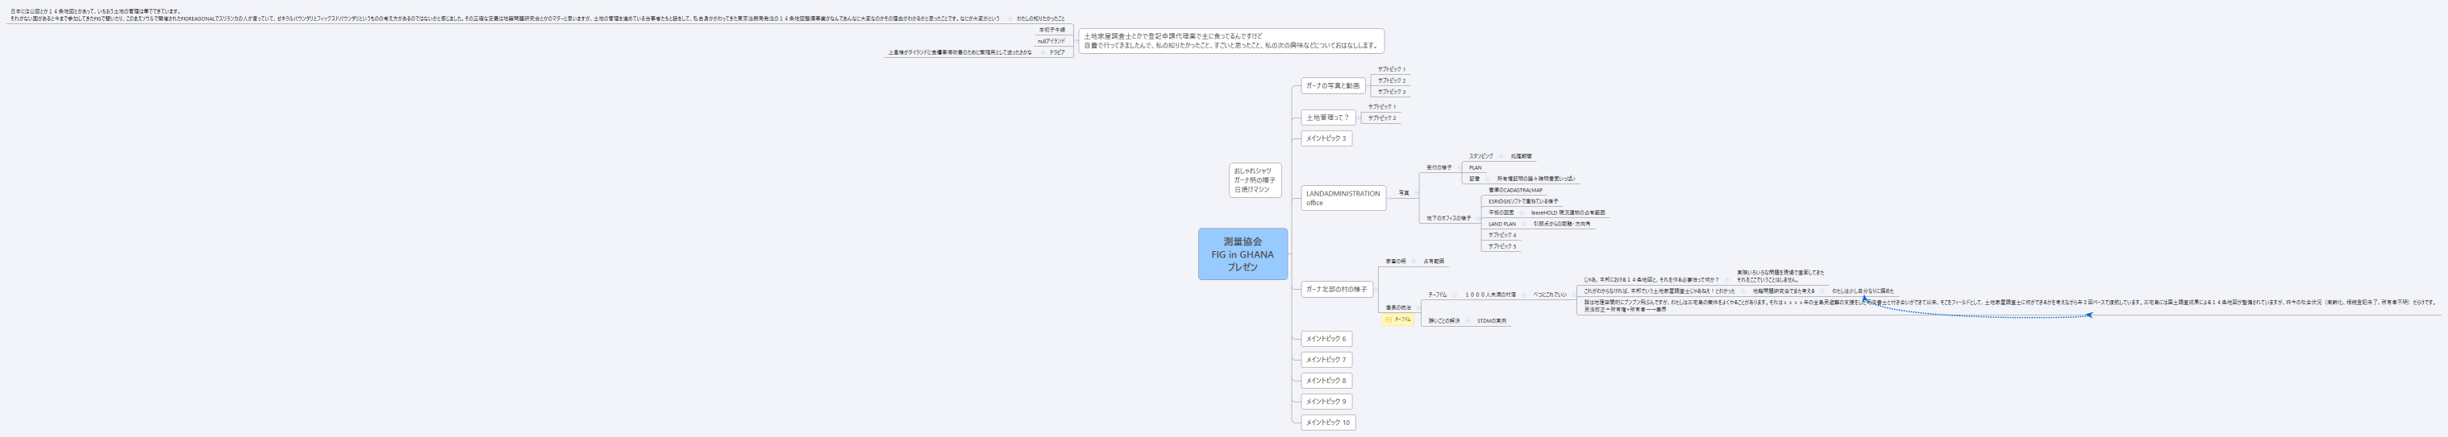Select the メイントピック 7 node

(x=1325, y=361)
